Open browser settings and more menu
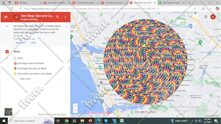Viewport: 221px width, 124px height. pyautogui.click(x=211, y=9)
